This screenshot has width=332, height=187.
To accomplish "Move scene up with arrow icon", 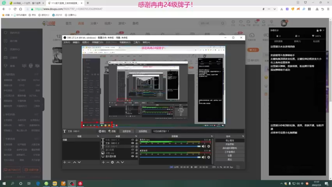I will pos(75,162).
